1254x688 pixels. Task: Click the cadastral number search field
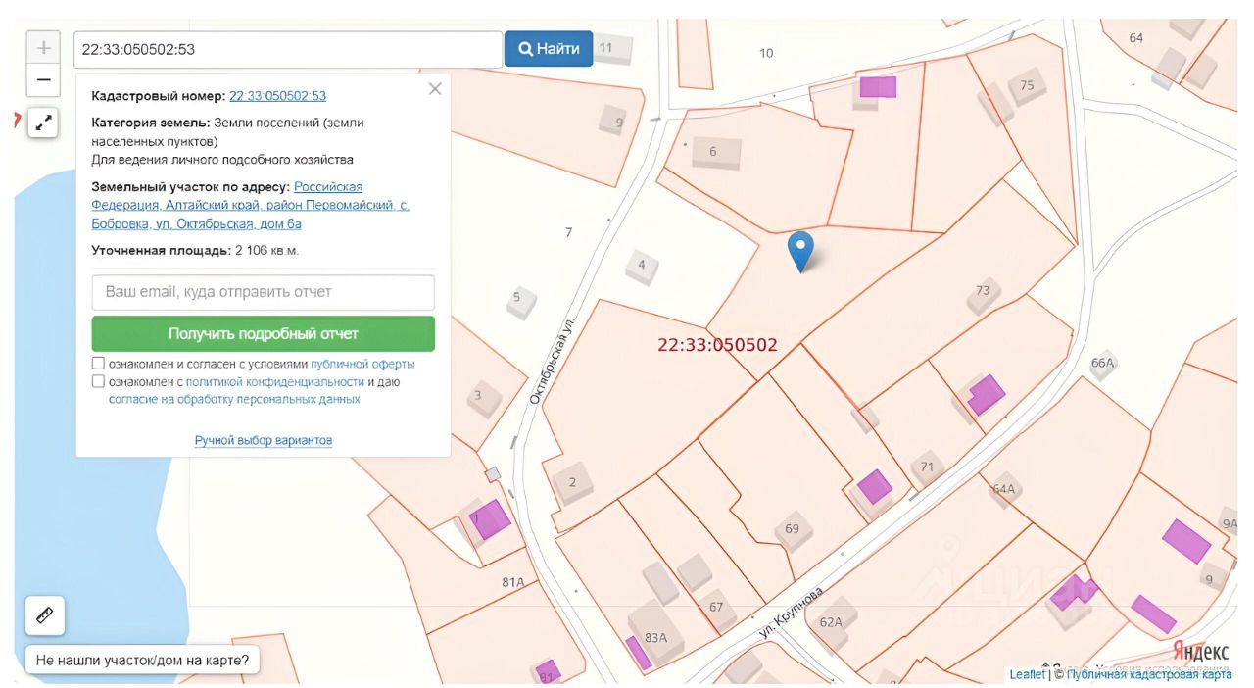pos(288,49)
